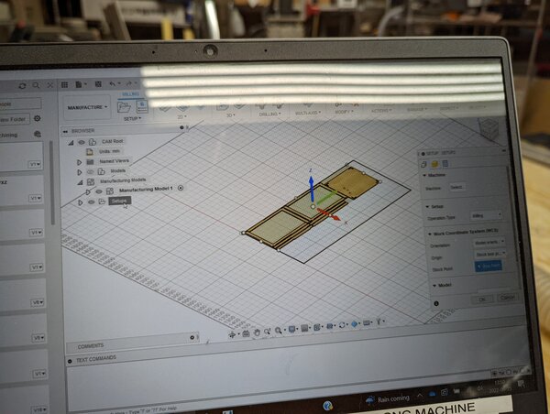This screenshot has width=550, height=414.
Task: Select the Units: mm entry
Action: click(x=109, y=151)
